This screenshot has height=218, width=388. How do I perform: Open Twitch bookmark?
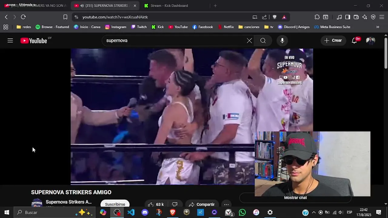[x=139, y=27]
